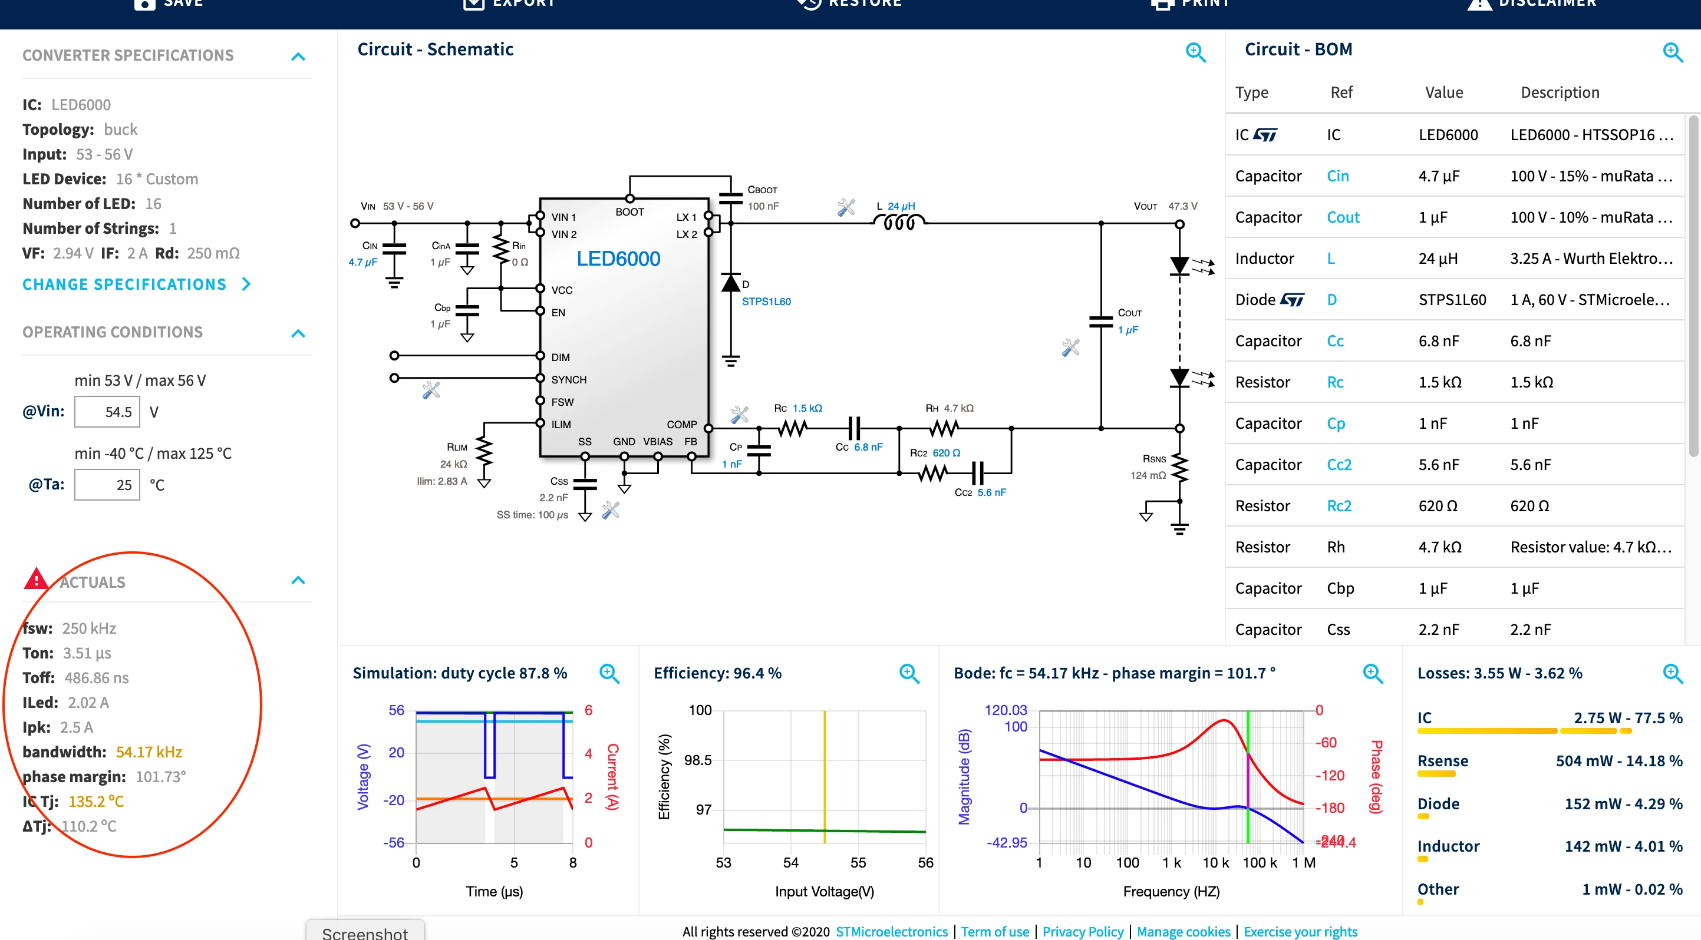Image resolution: width=1701 pixels, height=940 pixels.
Task: Click the LED6000 chip label on the schematic
Action: pos(618,259)
